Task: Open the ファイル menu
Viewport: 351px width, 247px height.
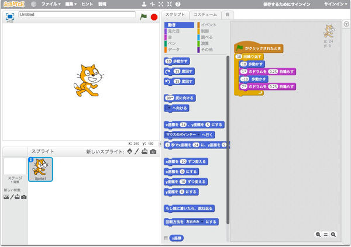Action: point(51,4)
